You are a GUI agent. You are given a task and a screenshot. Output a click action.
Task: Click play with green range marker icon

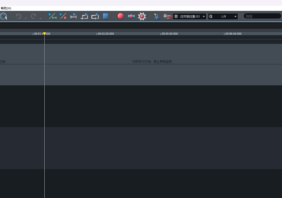pos(52,16)
